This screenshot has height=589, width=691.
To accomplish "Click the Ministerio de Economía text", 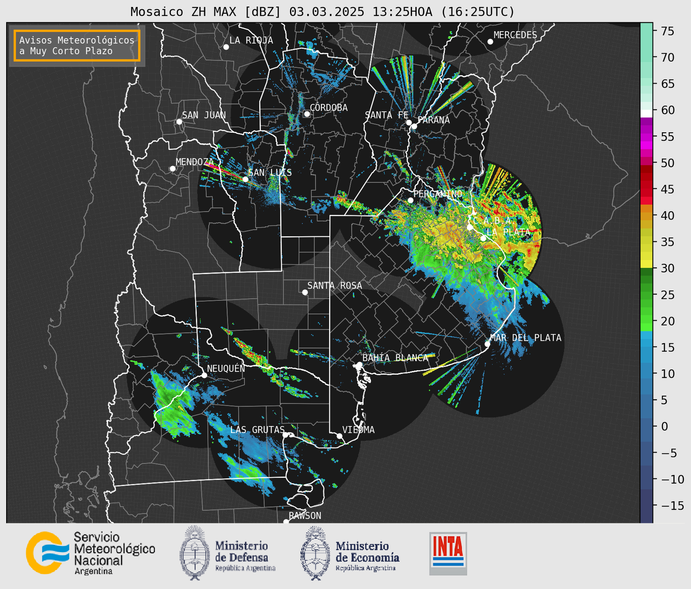I will point(367,556).
